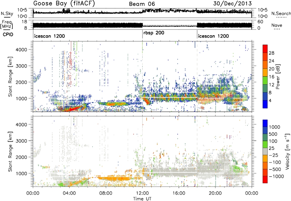Pick the blue top segment of Velocity colorbar
The width and height of the screenshot is (291, 201).
(x=265, y=123)
